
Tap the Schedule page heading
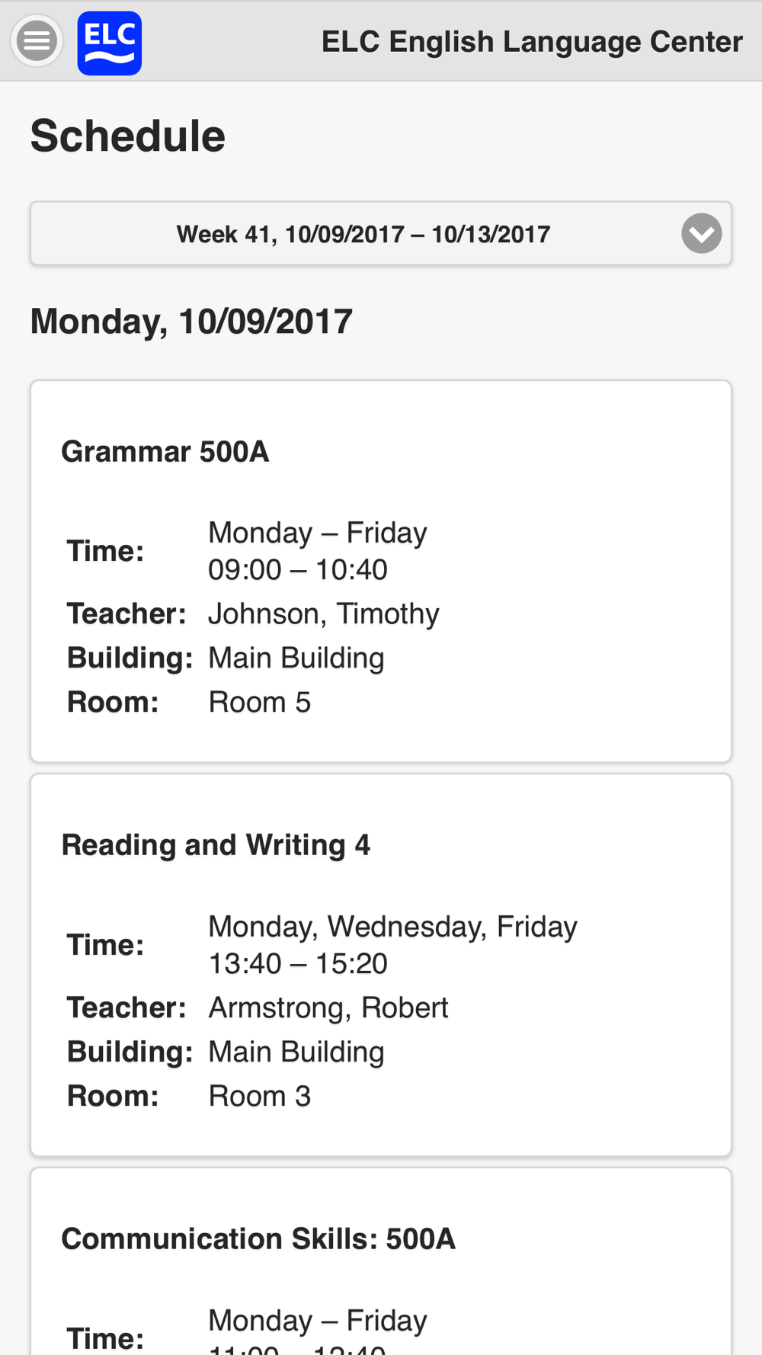coord(128,136)
